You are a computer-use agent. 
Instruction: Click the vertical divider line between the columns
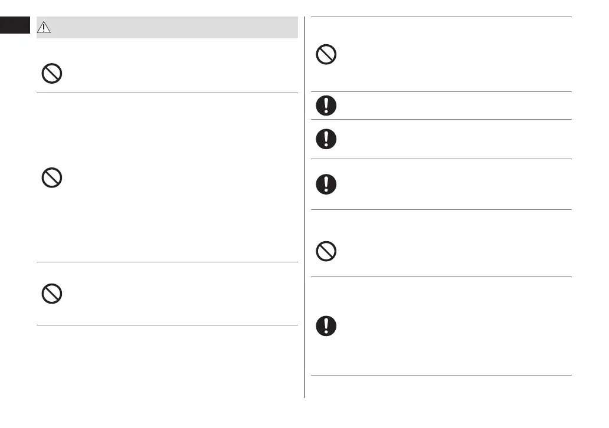(305, 206)
